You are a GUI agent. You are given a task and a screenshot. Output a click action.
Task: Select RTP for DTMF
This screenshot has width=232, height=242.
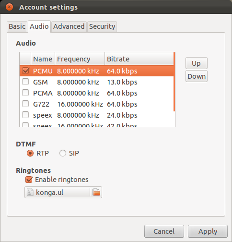coord(30,153)
